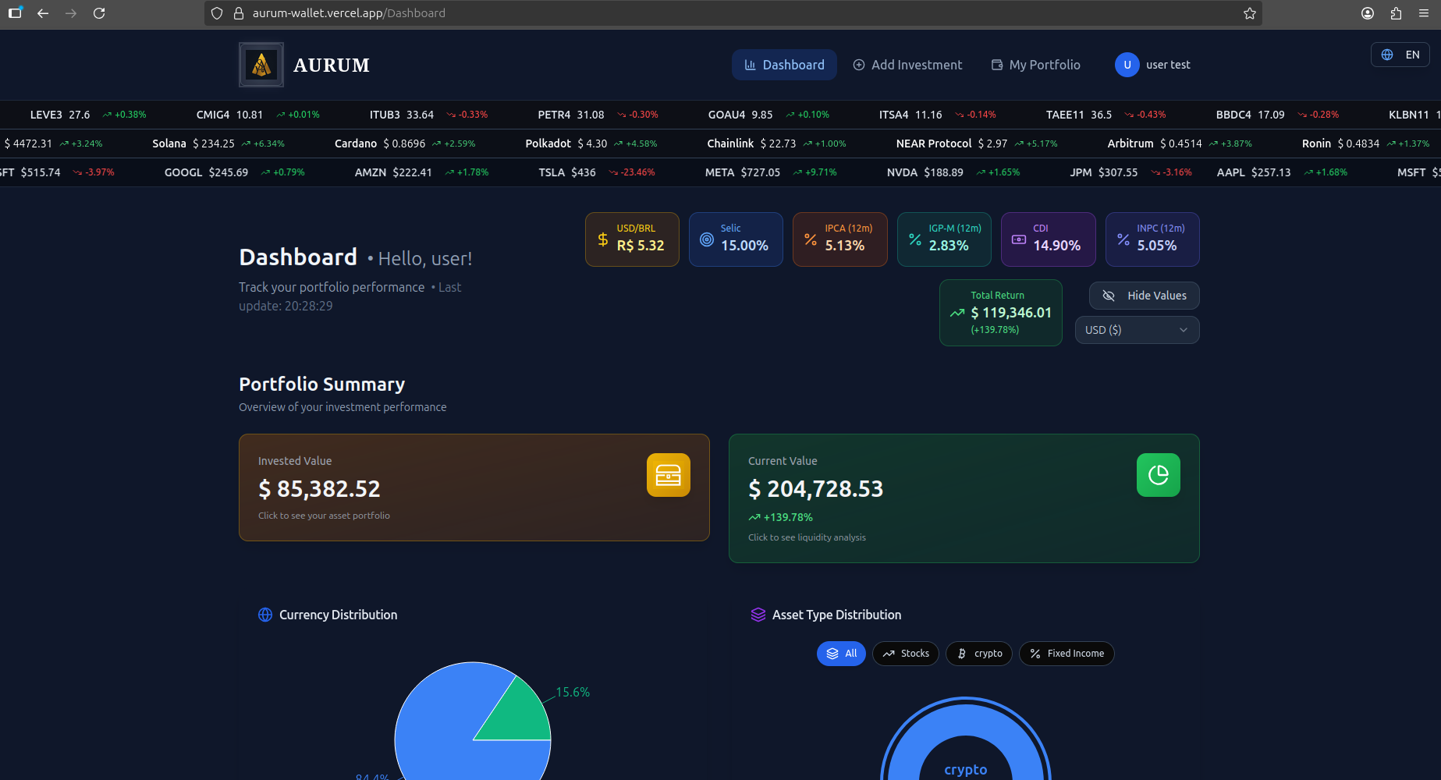Filter asset distribution by crypto
The image size is (1441, 780).
pos(978,654)
